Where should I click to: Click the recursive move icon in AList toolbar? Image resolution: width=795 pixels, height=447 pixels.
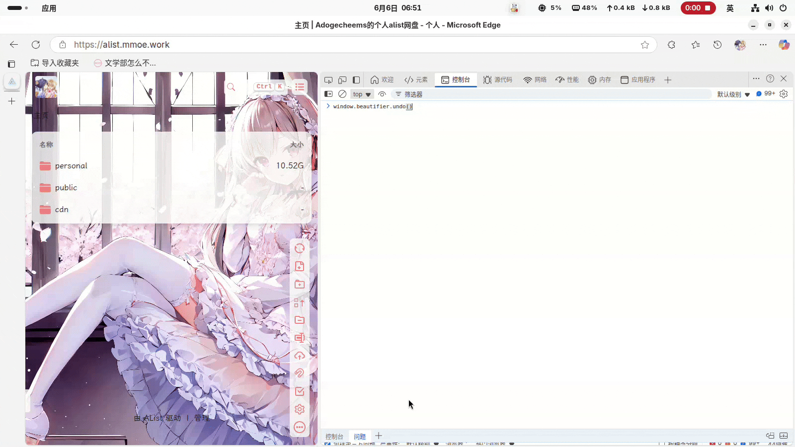coord(300,302)
